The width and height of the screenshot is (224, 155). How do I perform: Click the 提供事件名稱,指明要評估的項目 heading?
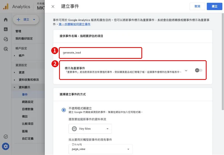(x=81, y=36)
